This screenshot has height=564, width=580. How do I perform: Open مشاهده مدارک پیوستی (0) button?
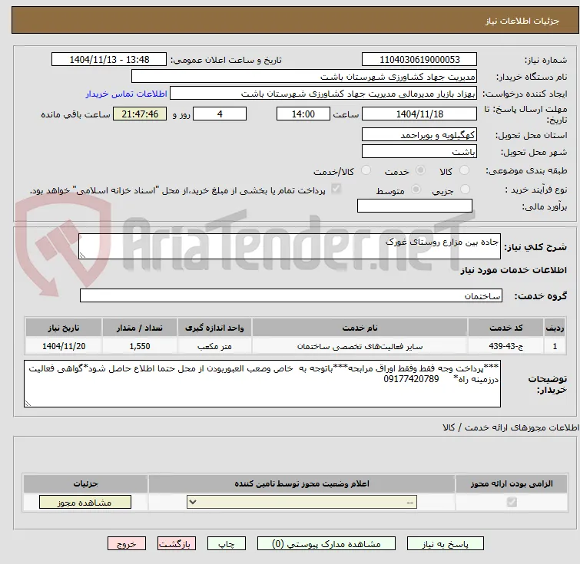pyautogui.click(x=326, y=544)
